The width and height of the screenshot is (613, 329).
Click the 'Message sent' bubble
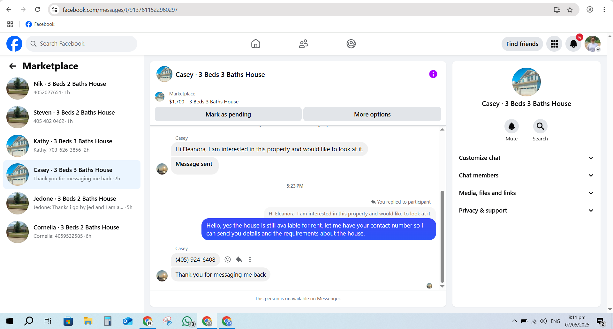coord(194,165)
